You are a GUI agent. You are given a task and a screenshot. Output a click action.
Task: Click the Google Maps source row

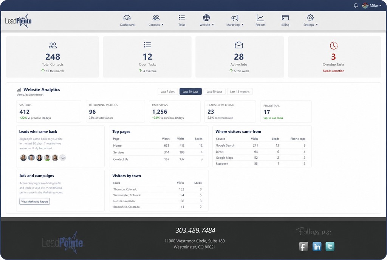coord(261,158)
